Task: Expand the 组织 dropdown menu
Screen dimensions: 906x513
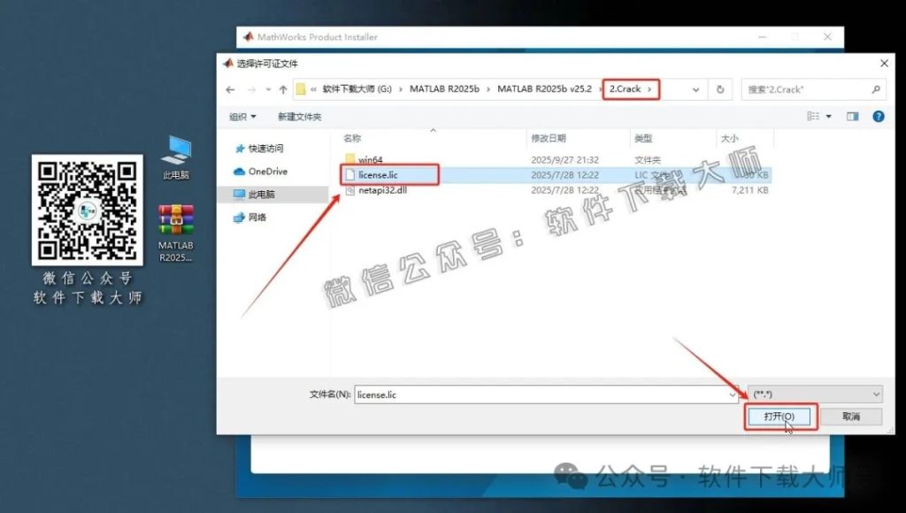Action: click(241, 116)
